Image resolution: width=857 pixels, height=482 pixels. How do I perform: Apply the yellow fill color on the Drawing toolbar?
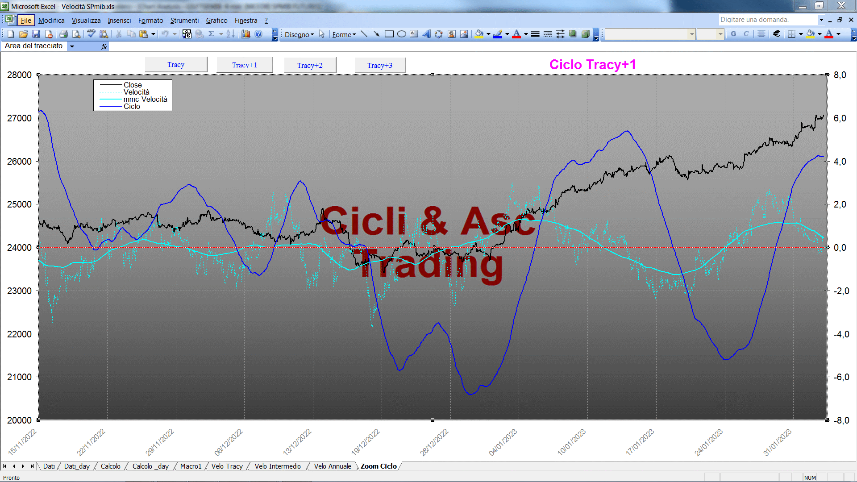coord(479,34)
